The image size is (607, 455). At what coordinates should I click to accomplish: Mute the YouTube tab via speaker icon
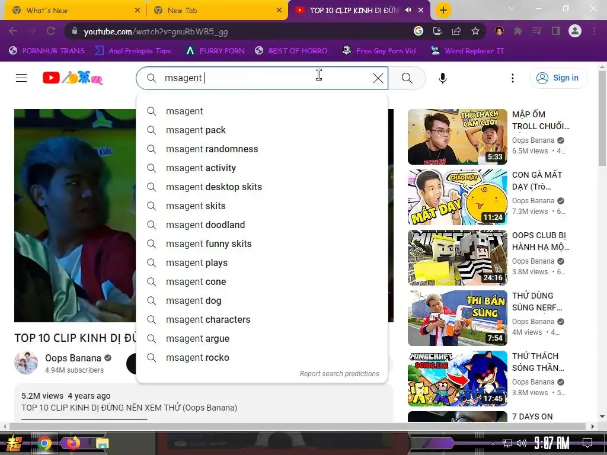tap(408, 10)
